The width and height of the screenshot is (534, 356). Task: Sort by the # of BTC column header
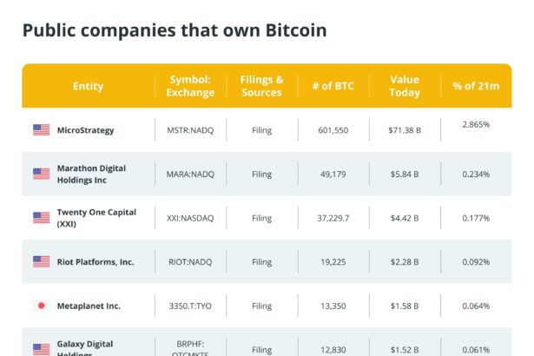coord(333,86)
